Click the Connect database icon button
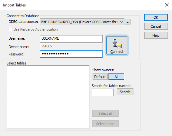This screenshot has height=136, width=172. point(117,45)
